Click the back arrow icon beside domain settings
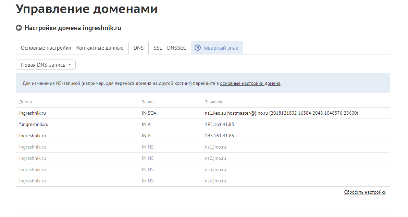 (19, 28)
